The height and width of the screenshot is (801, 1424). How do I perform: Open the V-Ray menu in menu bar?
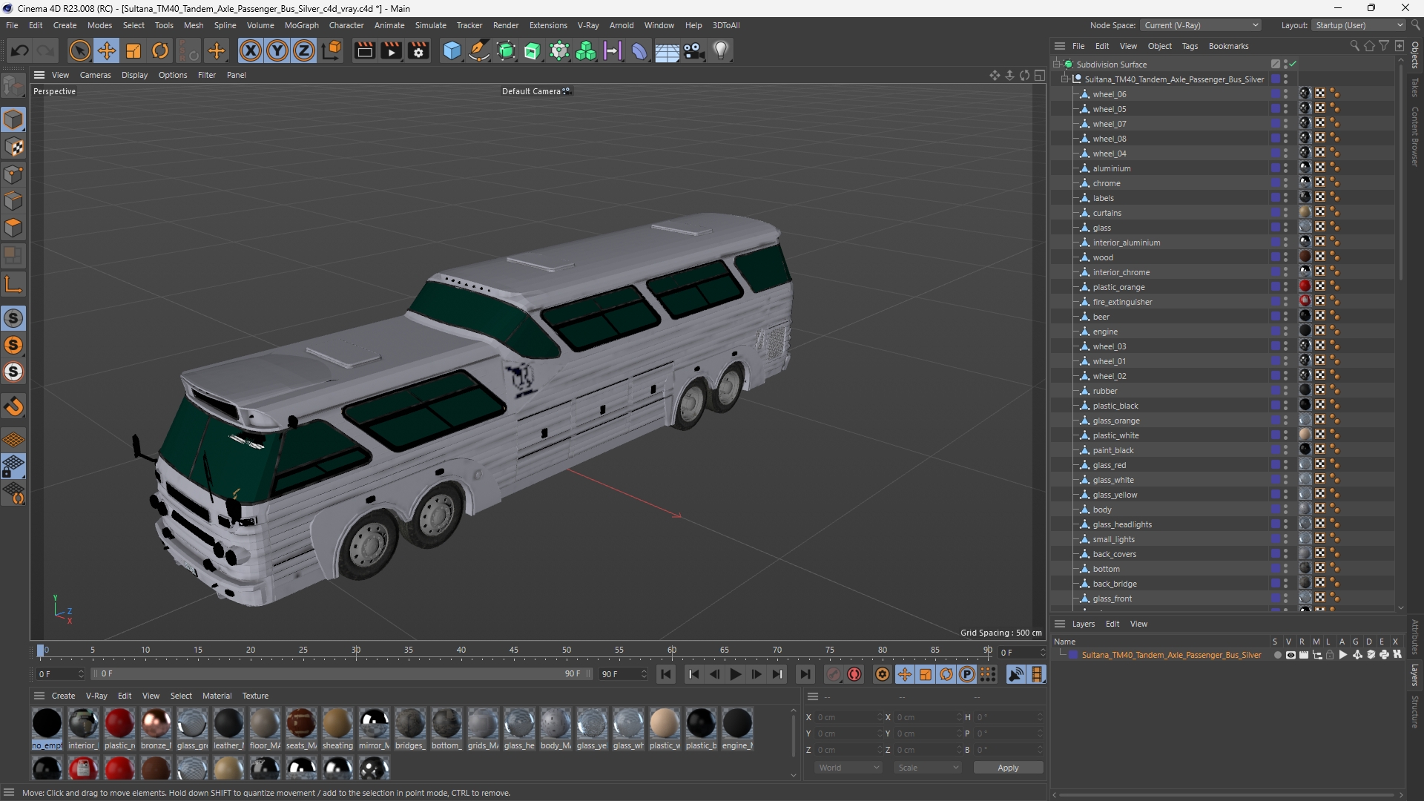tap(588, 25)
